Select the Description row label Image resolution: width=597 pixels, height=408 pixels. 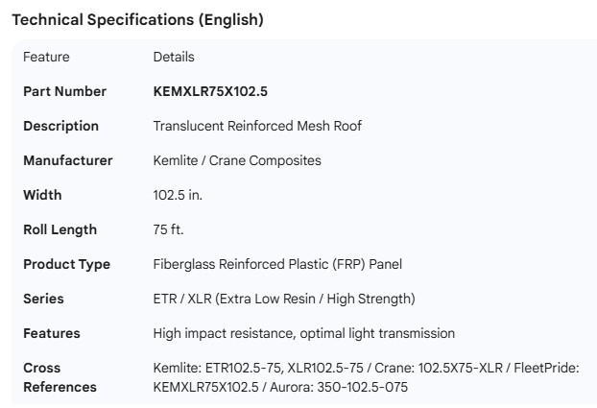[x=60, y=126]
